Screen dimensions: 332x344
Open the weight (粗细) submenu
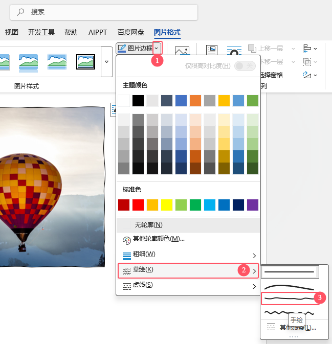[x=188, y=255]
